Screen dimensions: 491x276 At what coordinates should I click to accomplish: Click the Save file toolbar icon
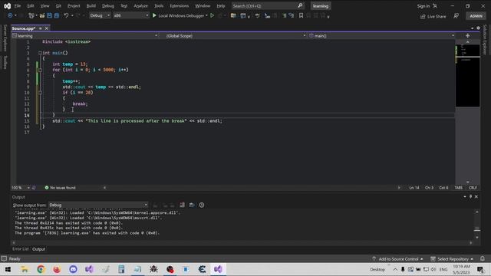pyautogui.click(x=49, y=15)
